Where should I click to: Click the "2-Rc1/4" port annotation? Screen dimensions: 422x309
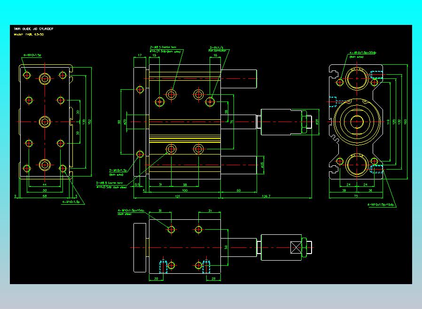(216, 47)
